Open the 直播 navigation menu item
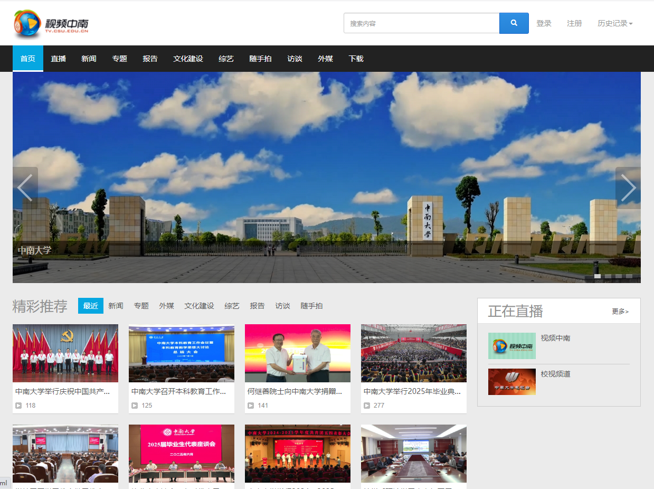This screenshot has width=654, height=489. point(59,59)
